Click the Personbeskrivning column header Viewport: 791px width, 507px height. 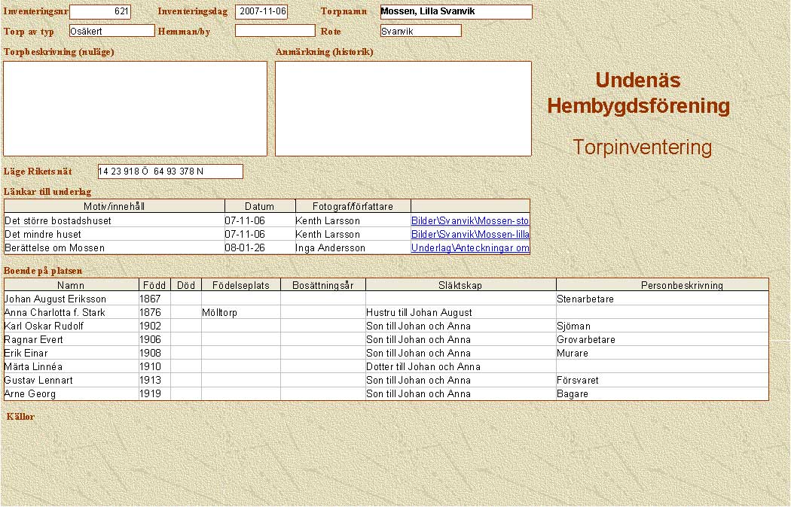(661, 285)
